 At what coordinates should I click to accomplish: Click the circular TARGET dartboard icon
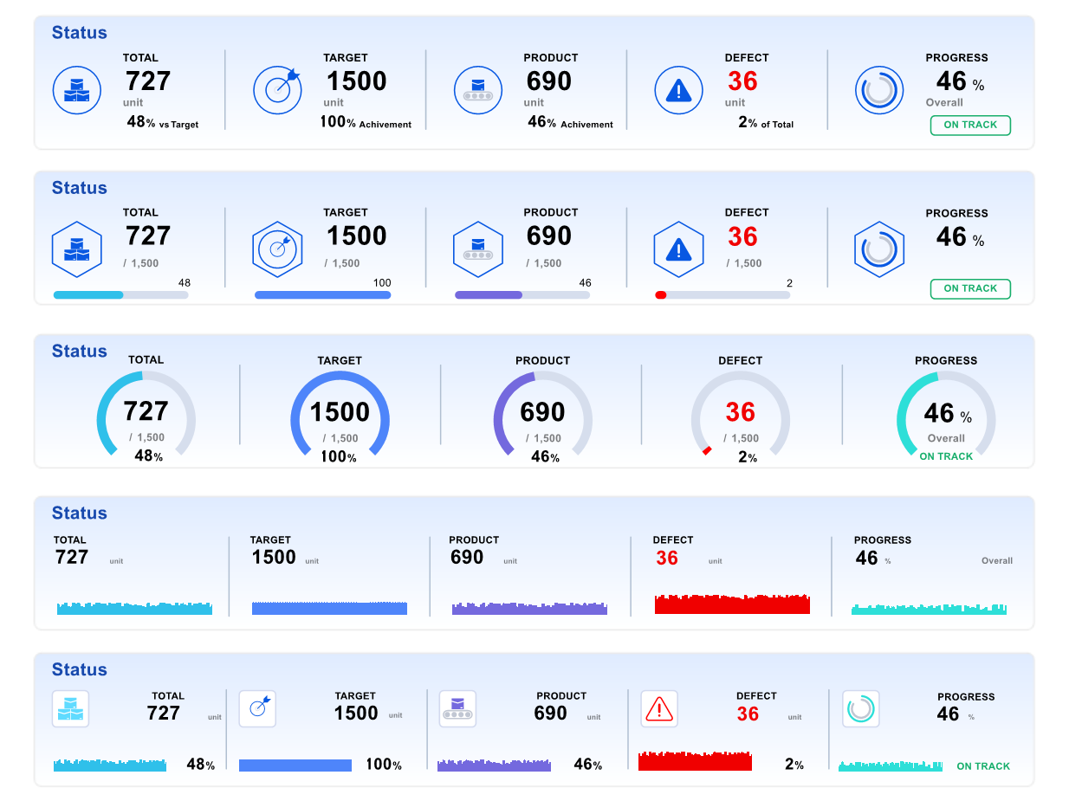277,90
